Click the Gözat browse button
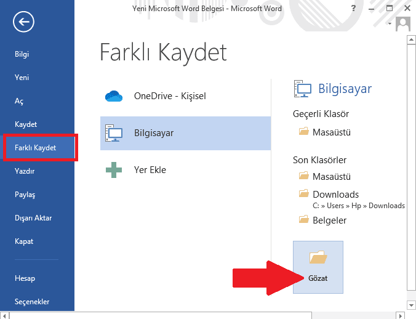 pyautogui.click(x=318, y=267)
